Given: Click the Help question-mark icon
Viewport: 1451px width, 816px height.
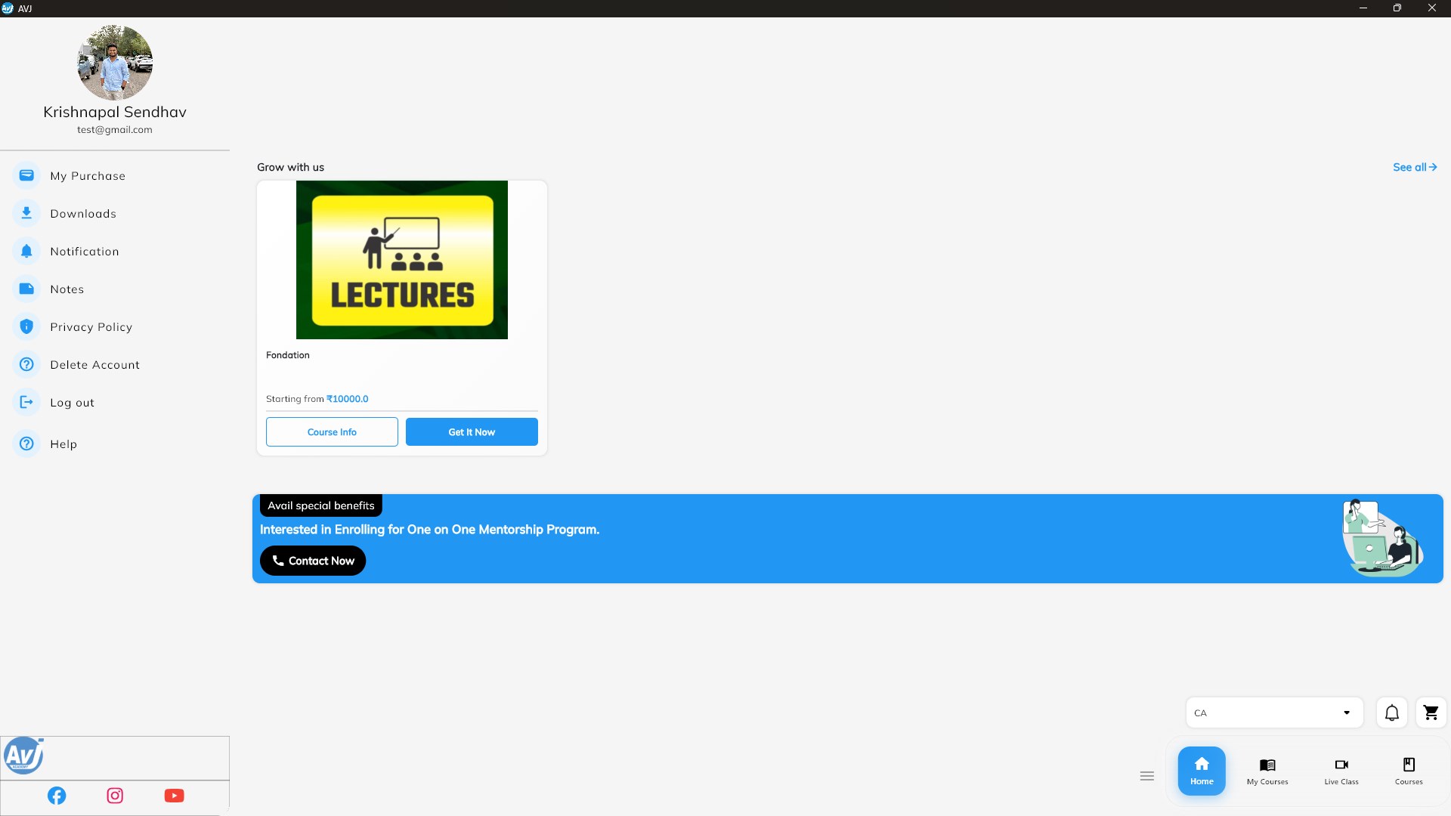Looking at the screenshot, I should pyautogui.click(x=26, y=444).
